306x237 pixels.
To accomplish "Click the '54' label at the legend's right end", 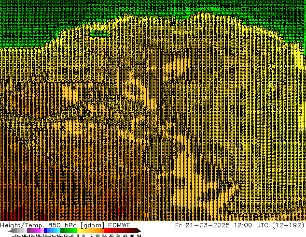I will point(139,236).
